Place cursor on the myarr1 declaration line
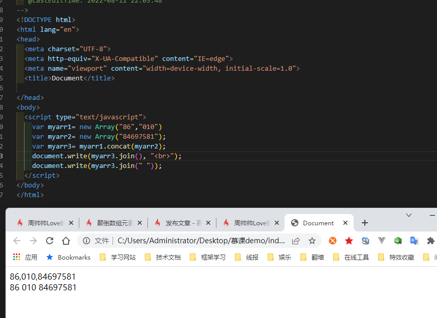Image resolution: width=437 pixels, height=318 pixels. click(x=97, y=127)
